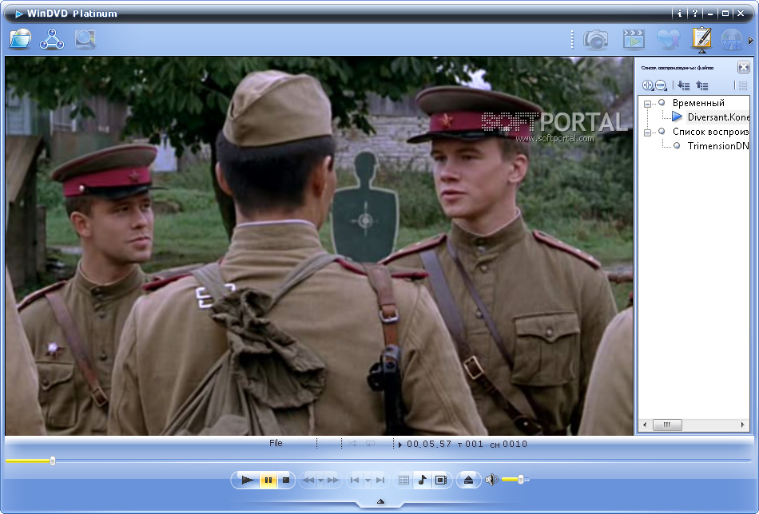This screenshot has width=759, height=514.
Task: Click the fast forward button
Action: pyautogui.click(x=333, y=480)
